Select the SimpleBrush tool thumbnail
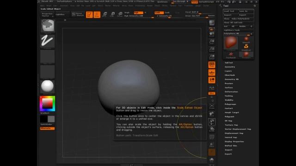296x166 pixels. point(246,47)
